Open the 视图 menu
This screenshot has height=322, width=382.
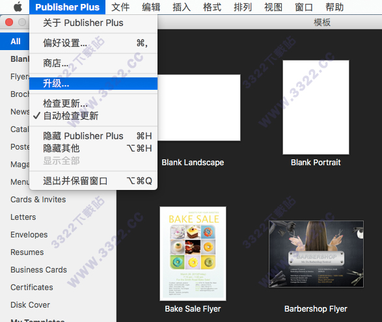click(x=273, y=7)
